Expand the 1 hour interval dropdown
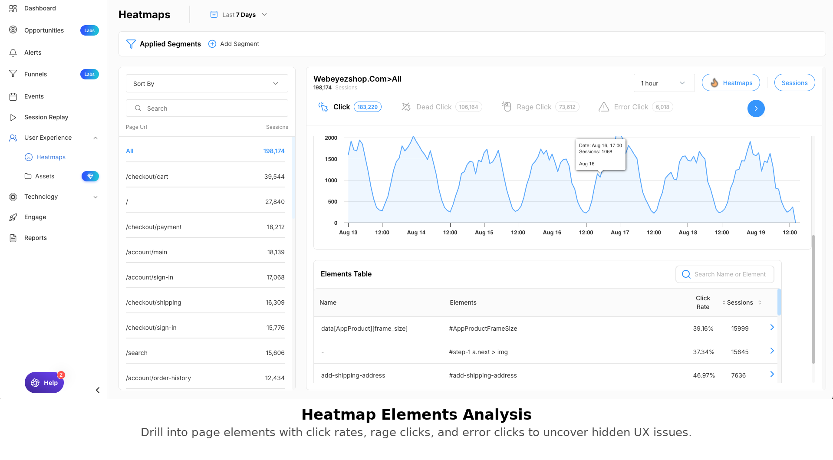Screen dimensions: 833x460 click(x=663, y=83)
